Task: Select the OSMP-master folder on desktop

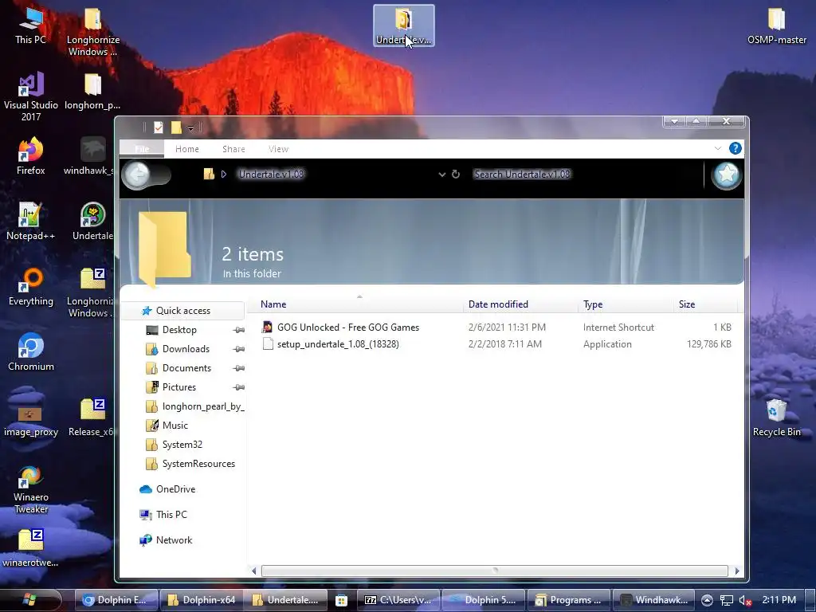Action: tap(776, 25)
